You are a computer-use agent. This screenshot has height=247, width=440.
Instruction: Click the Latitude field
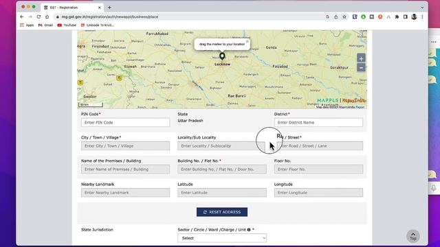point(222,193)
